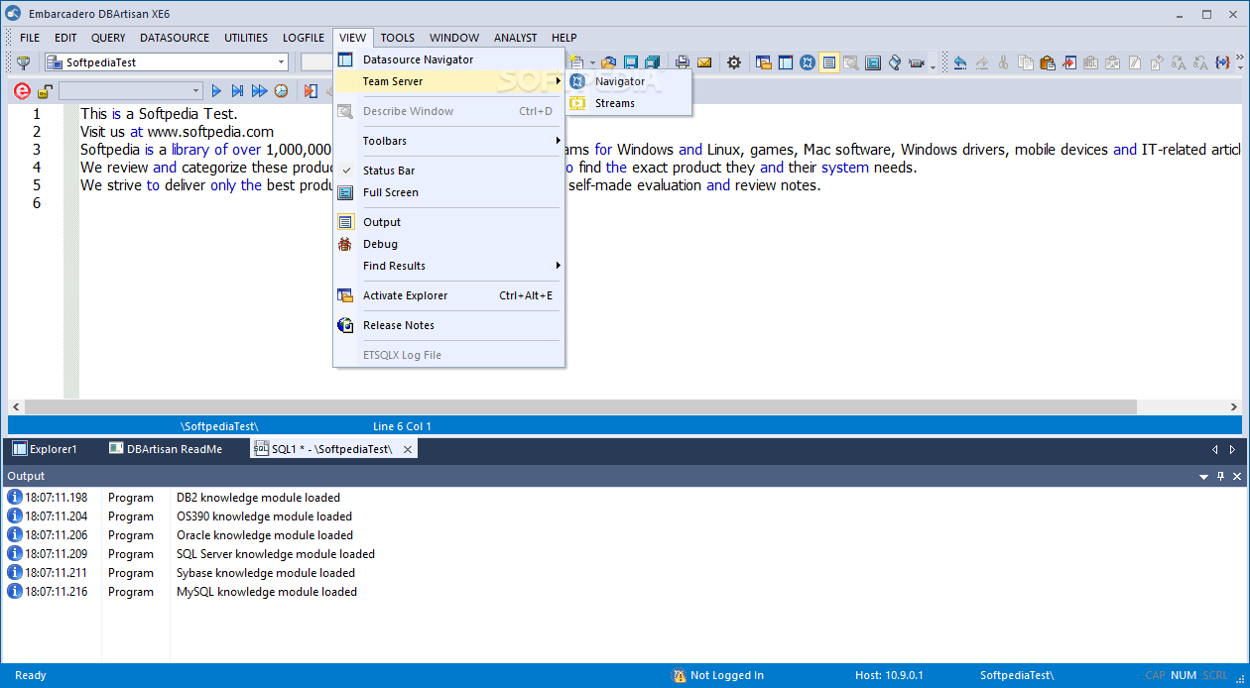Open the FILE menu

[x=30, y=38]
